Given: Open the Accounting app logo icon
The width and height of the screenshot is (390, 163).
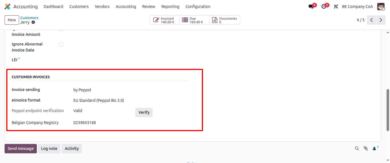Looking at the screenshot, I should click(7, 7).
